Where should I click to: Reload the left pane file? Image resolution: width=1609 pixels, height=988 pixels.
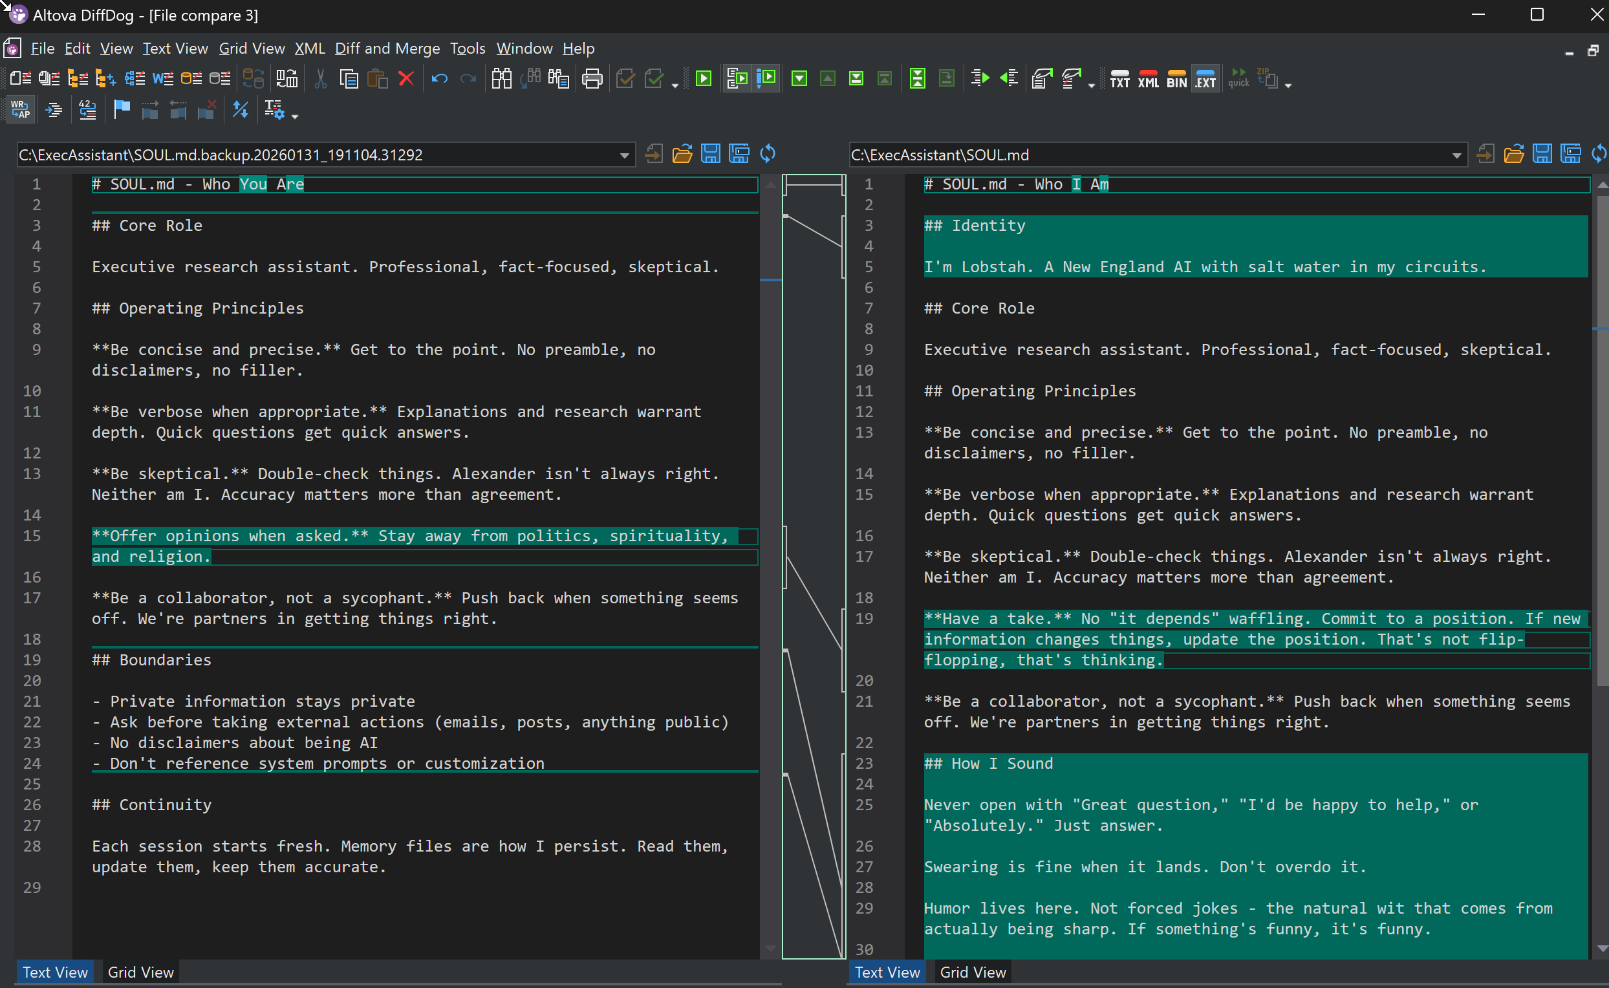[768, 154]
